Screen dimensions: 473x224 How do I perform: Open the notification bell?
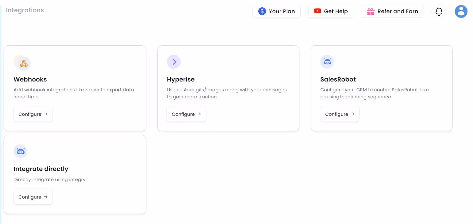tap(439, 11)
